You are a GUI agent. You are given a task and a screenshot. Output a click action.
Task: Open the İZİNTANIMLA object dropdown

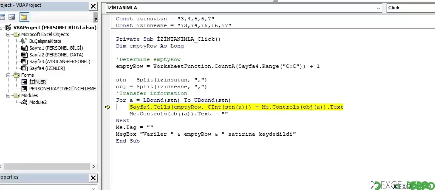coord(379,8)
